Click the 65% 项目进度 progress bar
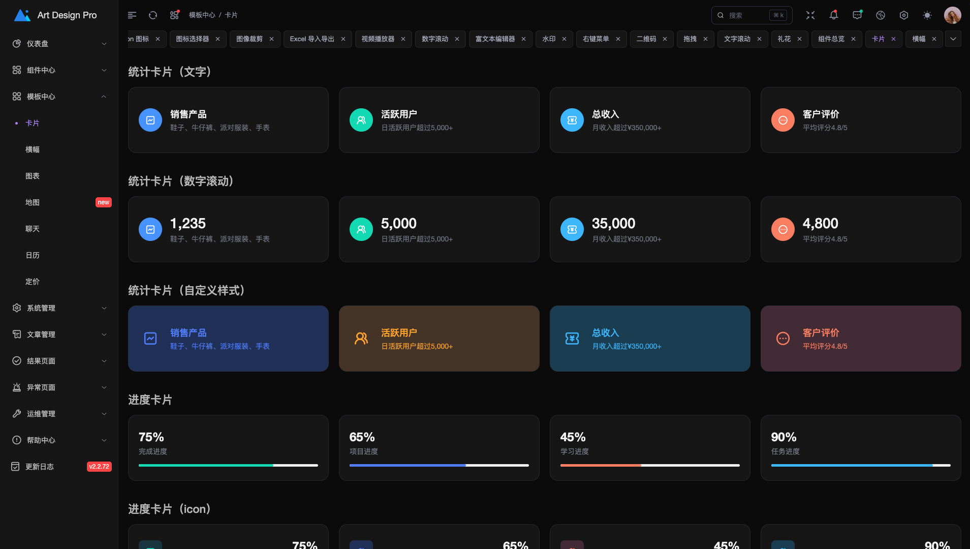The image size is (970, 549). (439, 465)
